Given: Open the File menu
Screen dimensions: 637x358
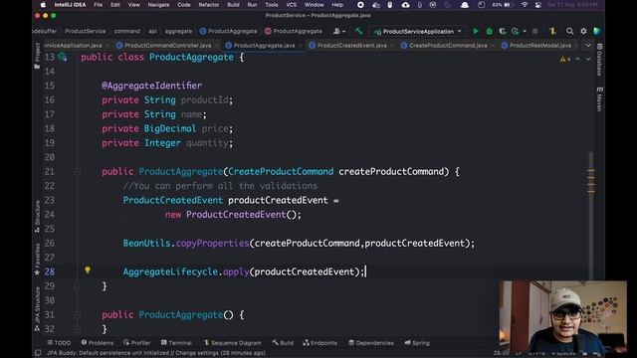Looking at the screenshot, I should click(99, 5).
